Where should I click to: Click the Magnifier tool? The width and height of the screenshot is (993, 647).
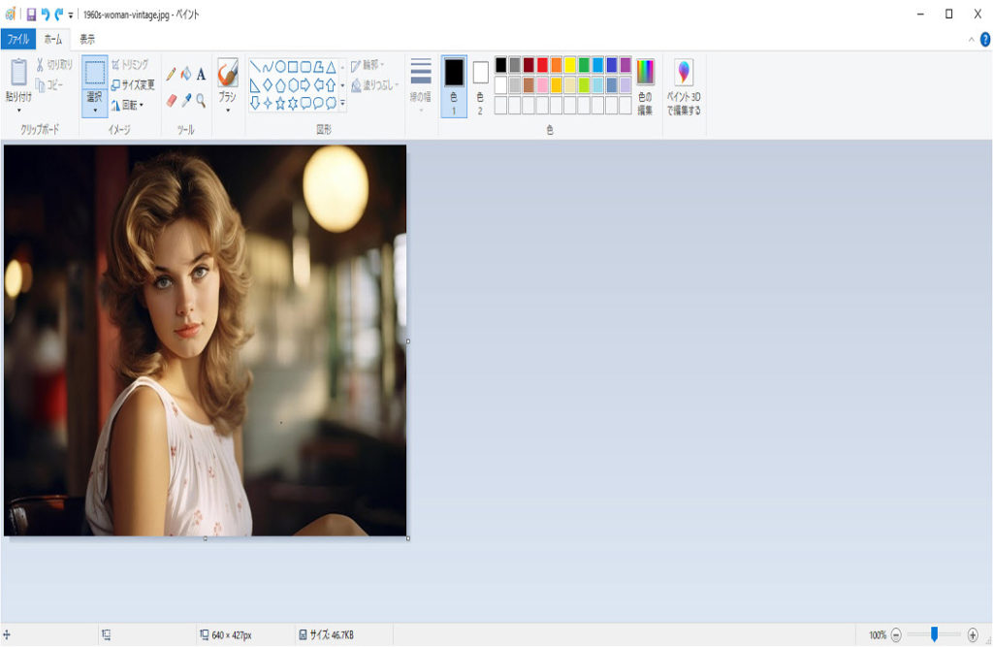pyautogui.click(x=201, y=100)
